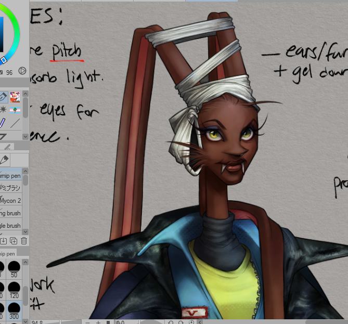This screenshot has height=324, width=348.
Task: Select the straight Line figure tool
Action: tap(15, 123)
